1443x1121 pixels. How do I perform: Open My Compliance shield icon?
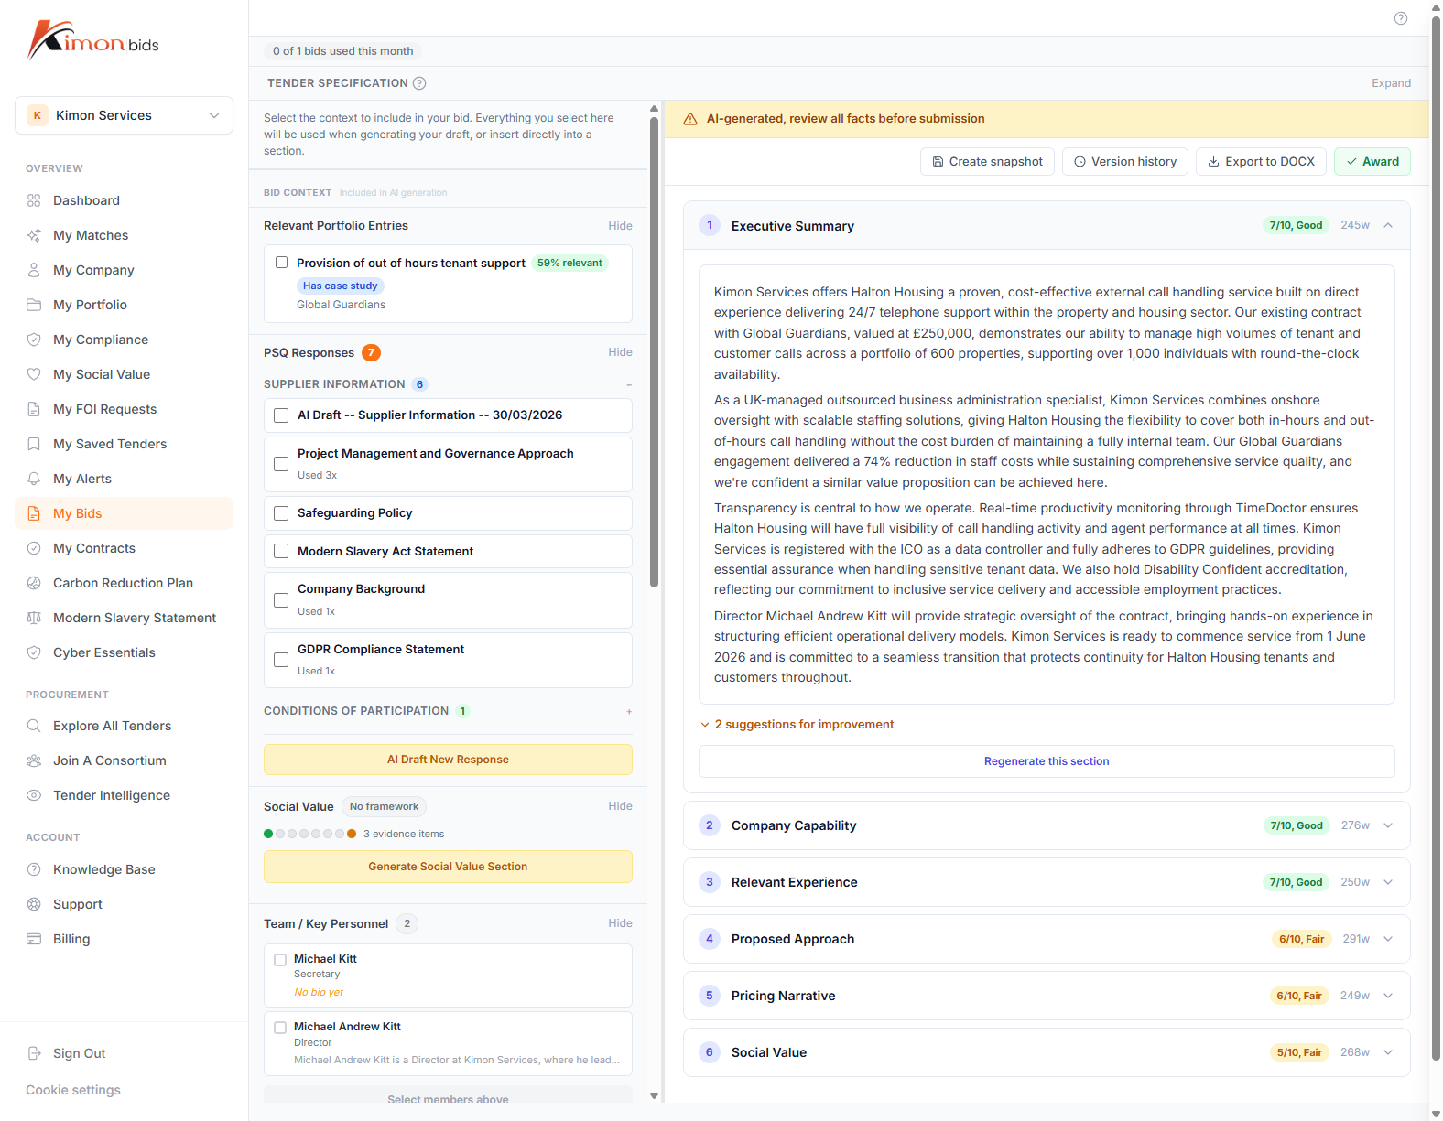tap(34, 340)
